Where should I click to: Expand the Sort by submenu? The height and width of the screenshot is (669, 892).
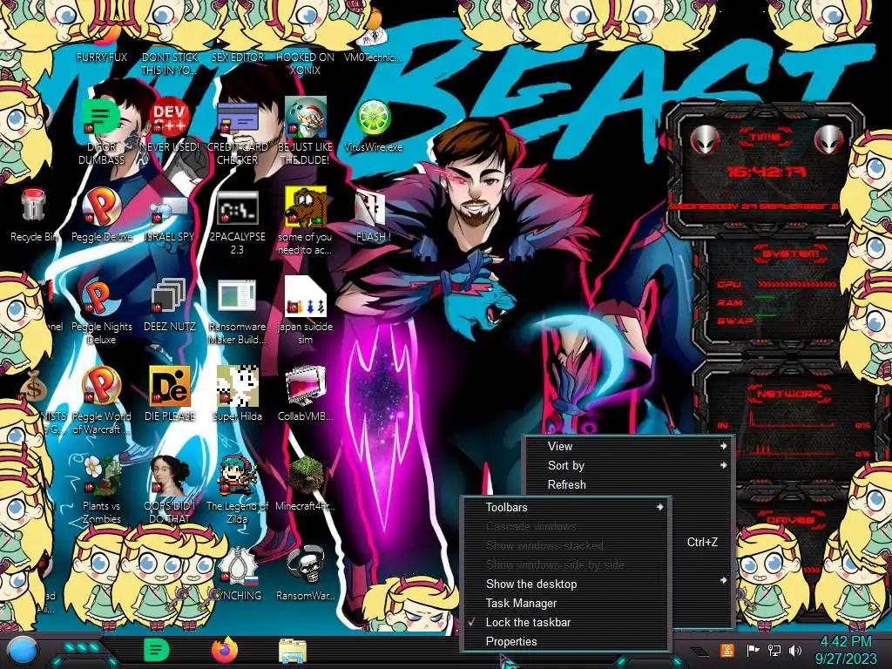click(629, 465)
